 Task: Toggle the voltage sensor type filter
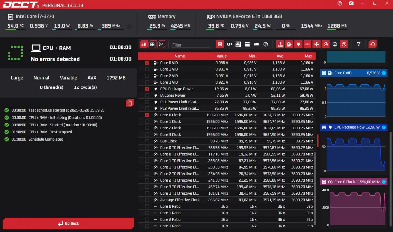(x=289, y=44)
